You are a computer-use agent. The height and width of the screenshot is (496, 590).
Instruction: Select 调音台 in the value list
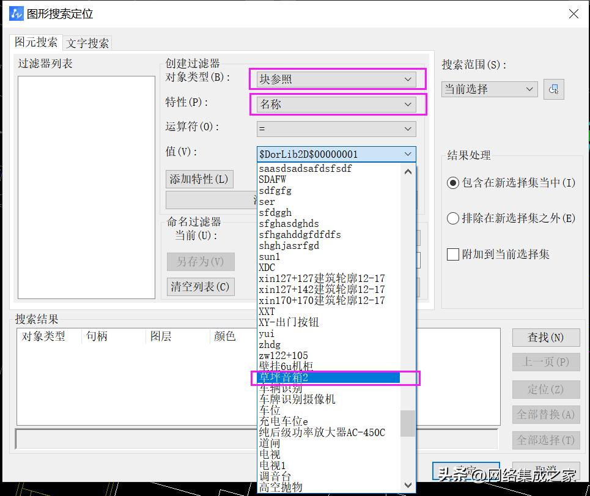click(x=330, y=476)
